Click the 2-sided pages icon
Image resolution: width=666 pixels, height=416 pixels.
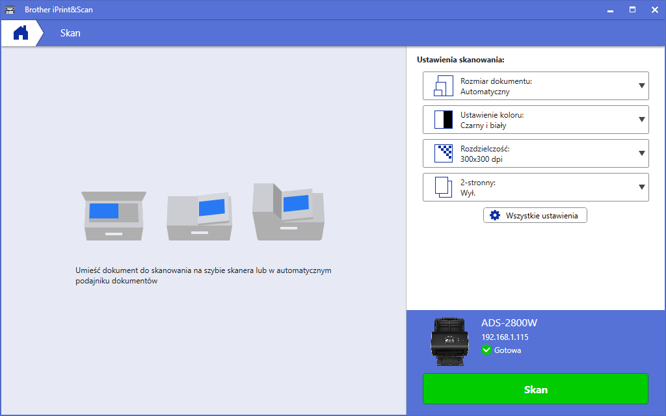[444, 187]
